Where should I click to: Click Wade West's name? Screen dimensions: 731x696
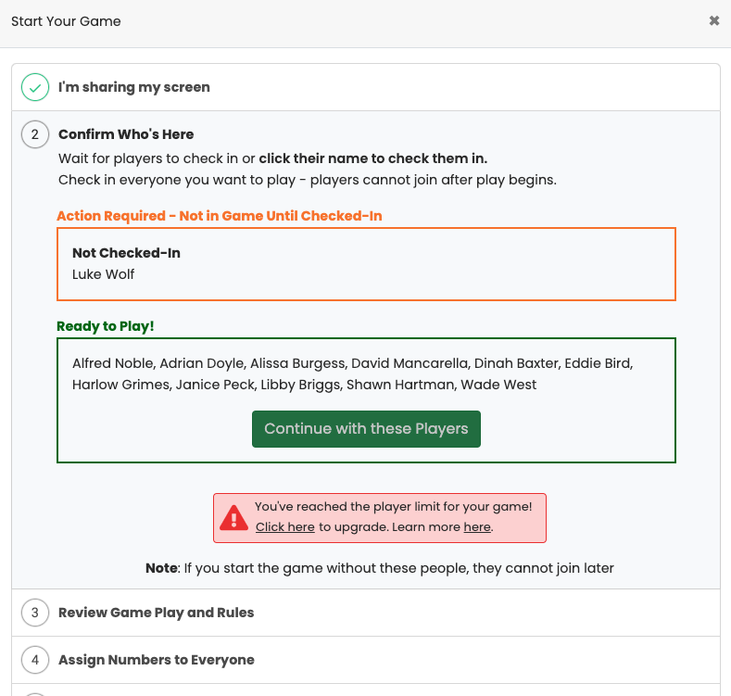498,385
